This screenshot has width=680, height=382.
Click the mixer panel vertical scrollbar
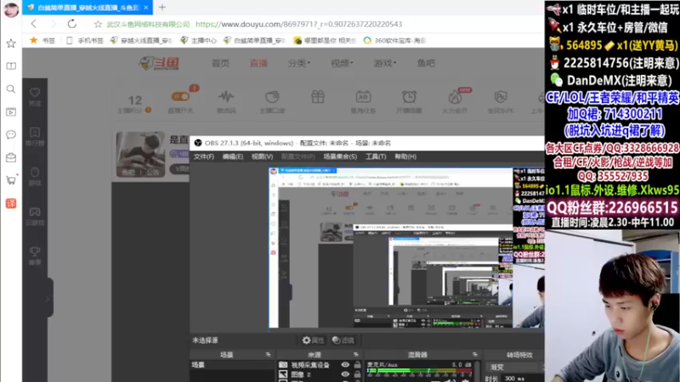(x=479, y=370)
